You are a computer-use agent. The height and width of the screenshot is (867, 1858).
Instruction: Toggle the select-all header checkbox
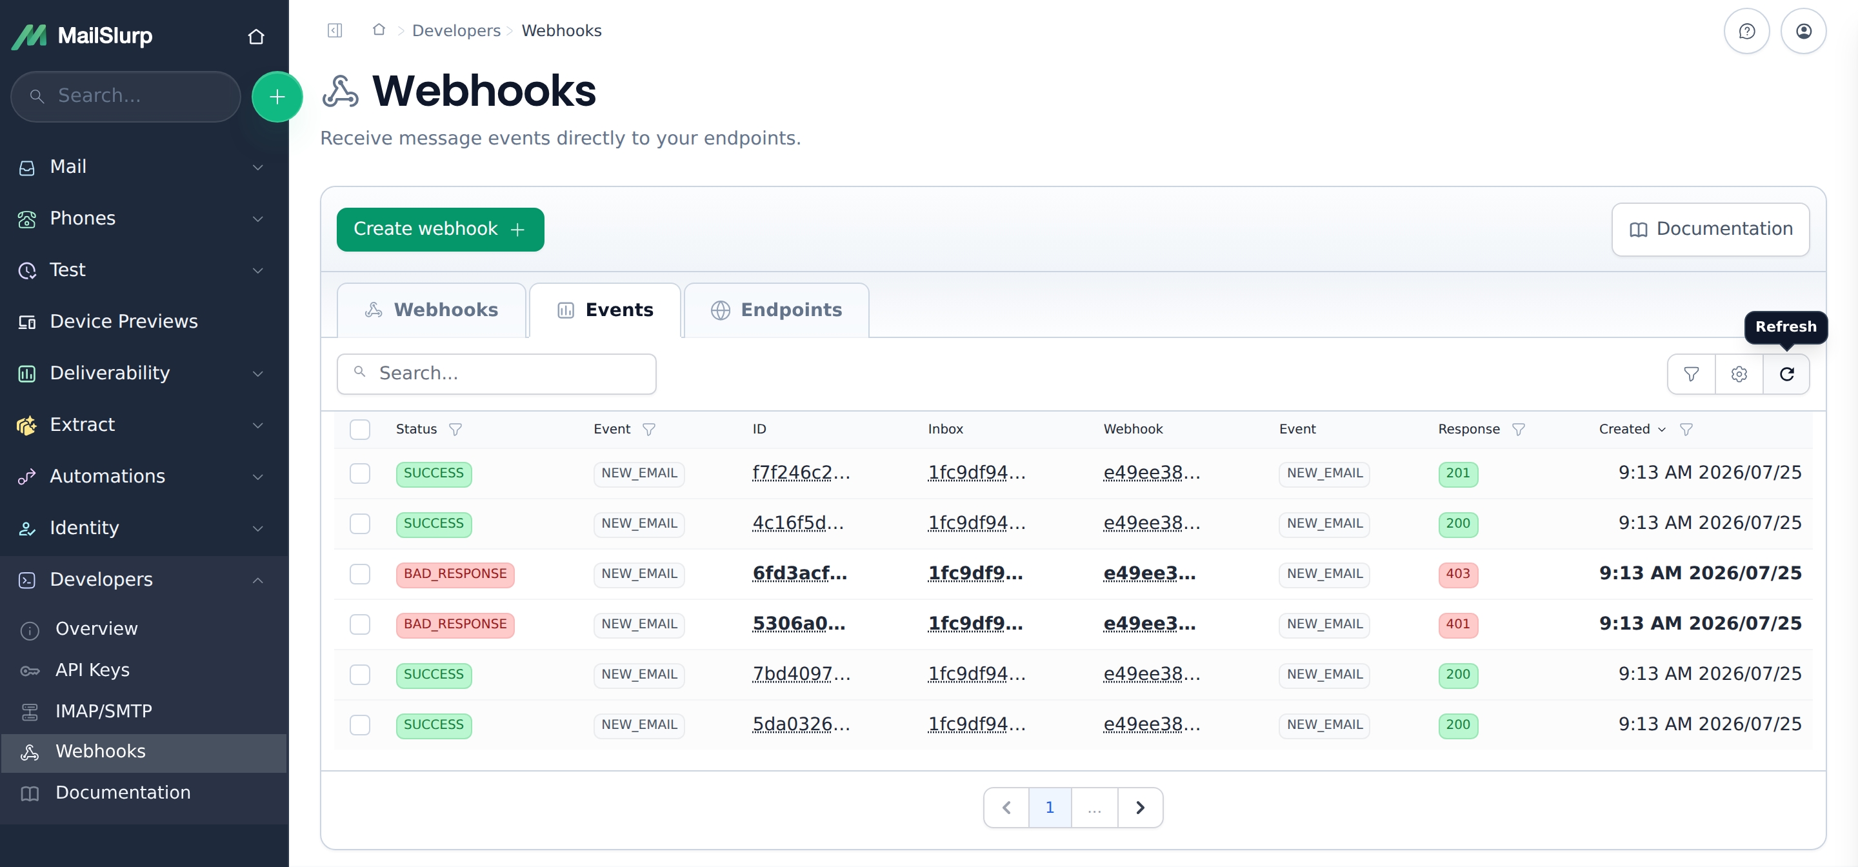[x=359, y=429]
